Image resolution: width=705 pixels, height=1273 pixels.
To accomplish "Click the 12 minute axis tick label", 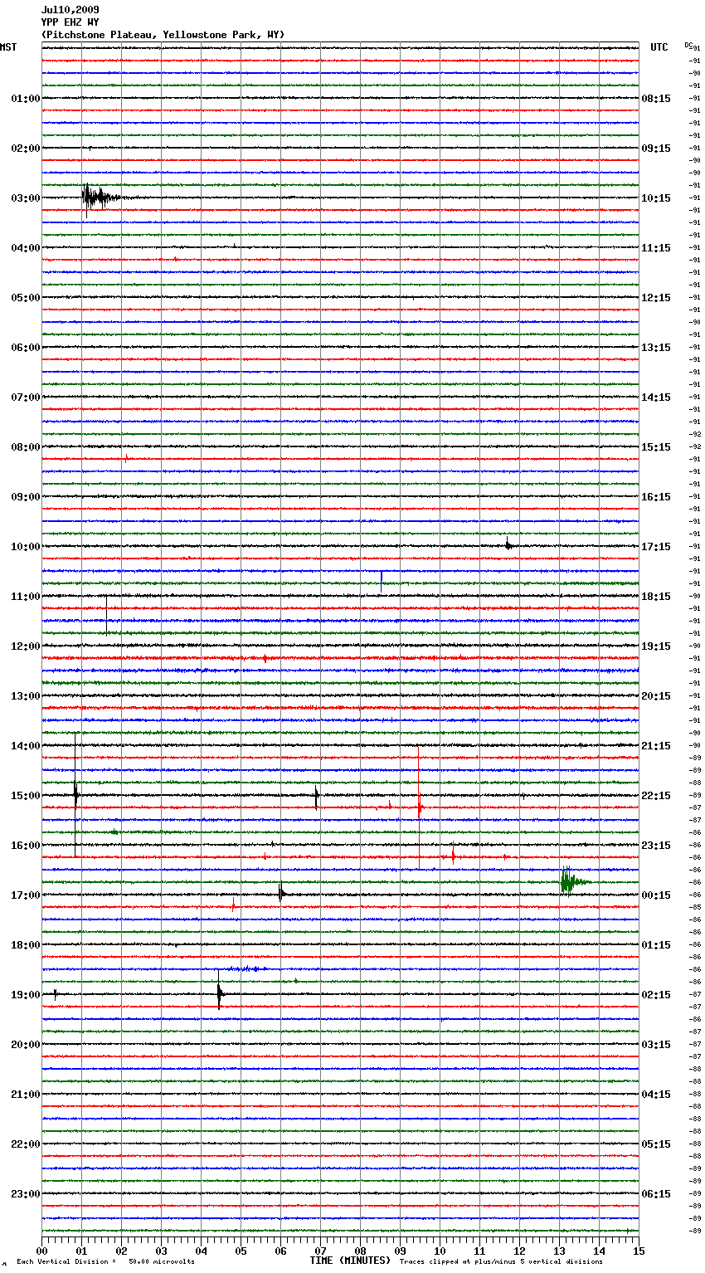I will tap(519, 1251).
